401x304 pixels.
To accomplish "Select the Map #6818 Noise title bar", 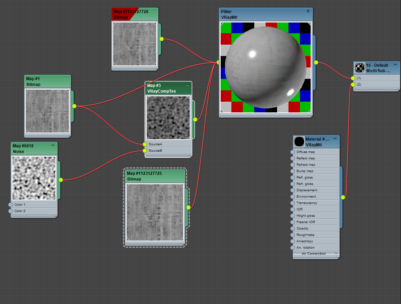I will pyautogui.click(x=34, y=149).
